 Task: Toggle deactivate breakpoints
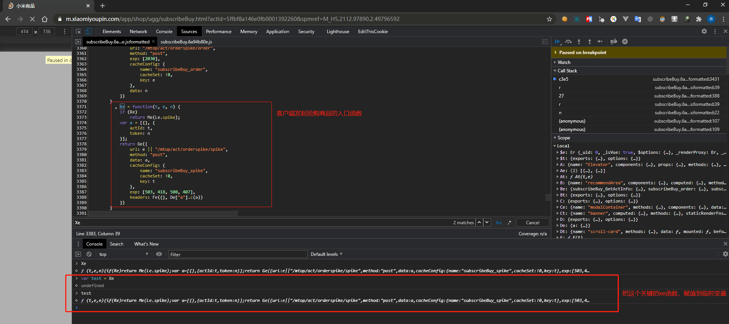tap(613, 41)
